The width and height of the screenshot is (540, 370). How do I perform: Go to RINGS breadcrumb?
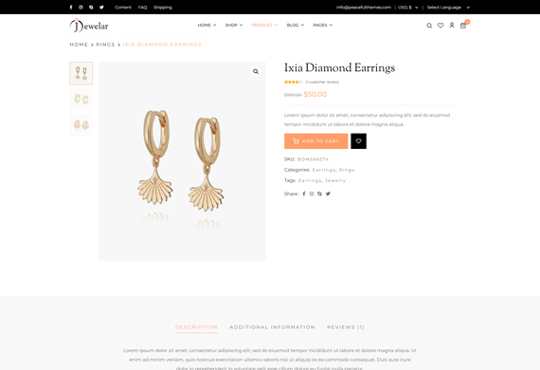[x=105, y=45]
